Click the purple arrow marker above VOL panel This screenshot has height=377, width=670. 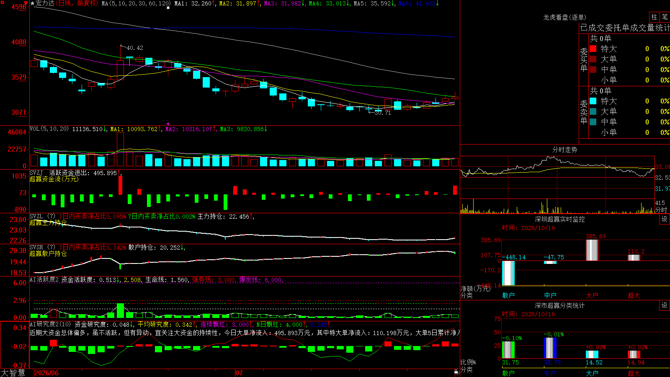(x=168, y=124)
